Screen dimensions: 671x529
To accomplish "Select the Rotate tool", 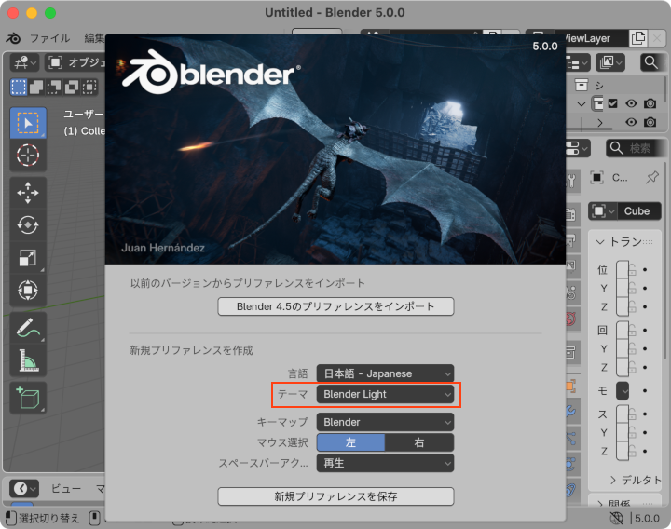I will [x=28, y=225].
